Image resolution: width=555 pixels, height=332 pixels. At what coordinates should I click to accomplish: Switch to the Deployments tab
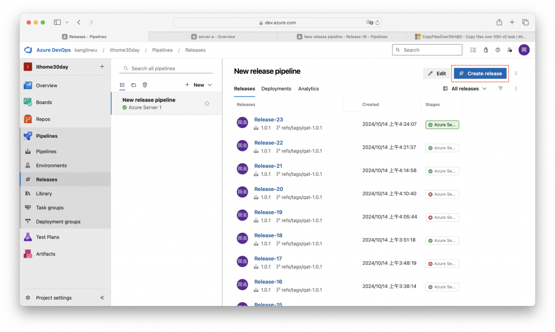click(x=276, y=88)
